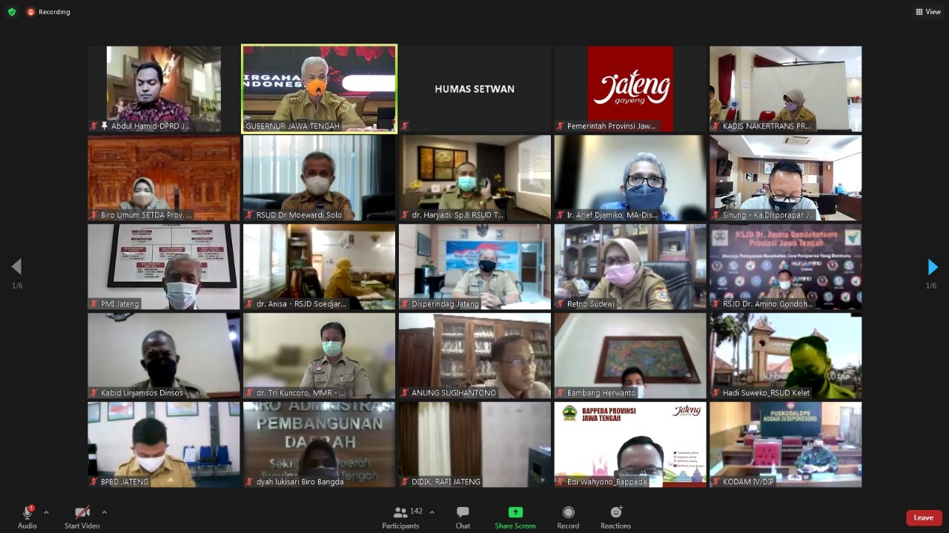Image resolution: width=949 pixels, height=533 pixels.
Task: Turn on camera with Start Video
Action: 82,517
